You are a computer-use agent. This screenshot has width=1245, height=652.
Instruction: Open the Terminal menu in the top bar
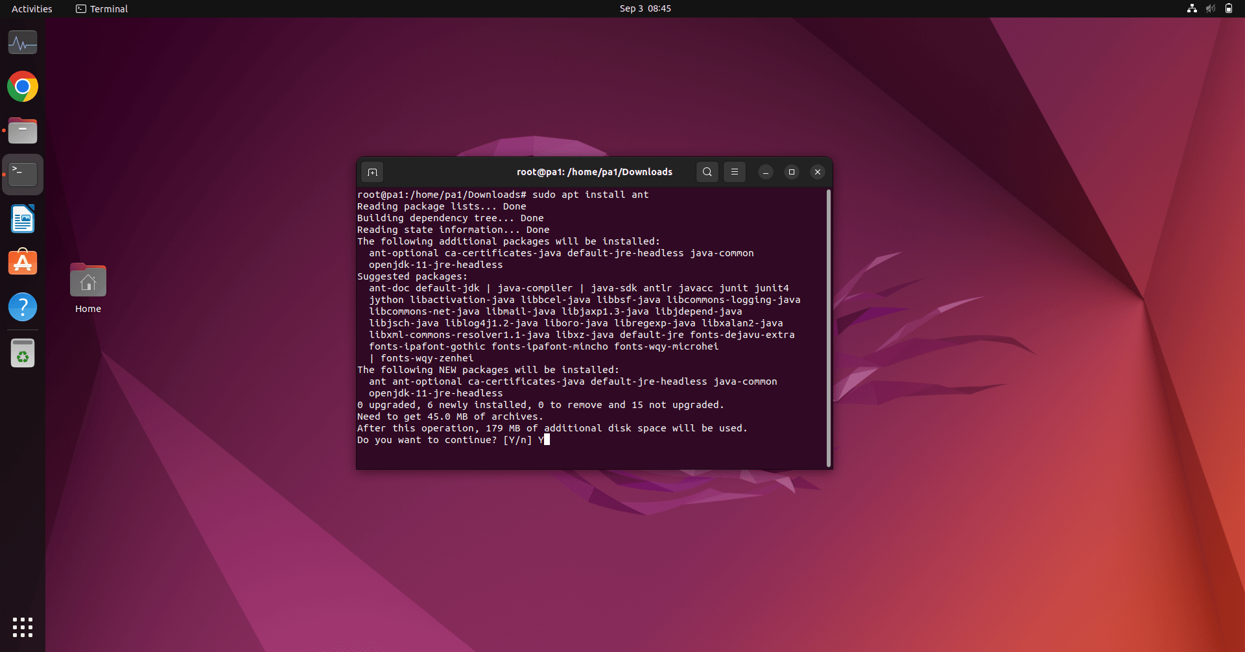tap(101, 8)
